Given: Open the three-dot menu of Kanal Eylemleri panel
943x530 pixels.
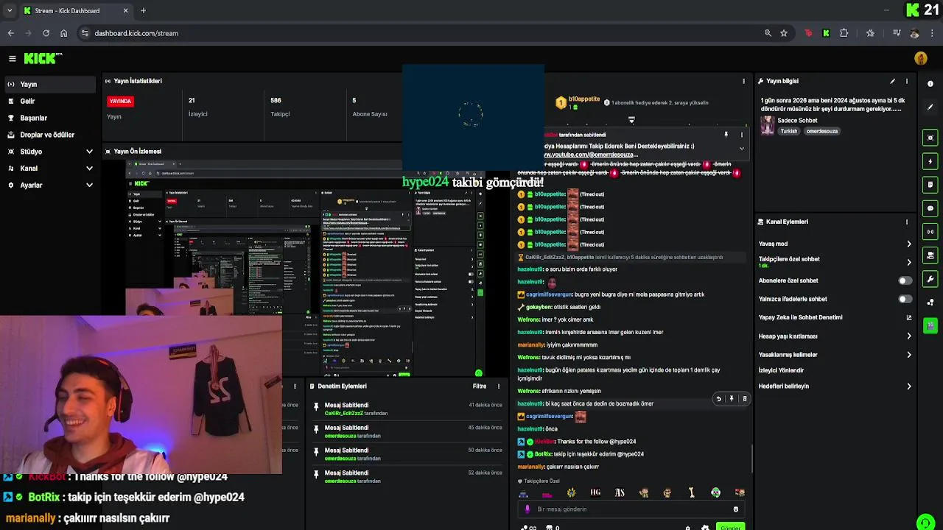Looking at the screenshot, I should [x=907, y=222].
